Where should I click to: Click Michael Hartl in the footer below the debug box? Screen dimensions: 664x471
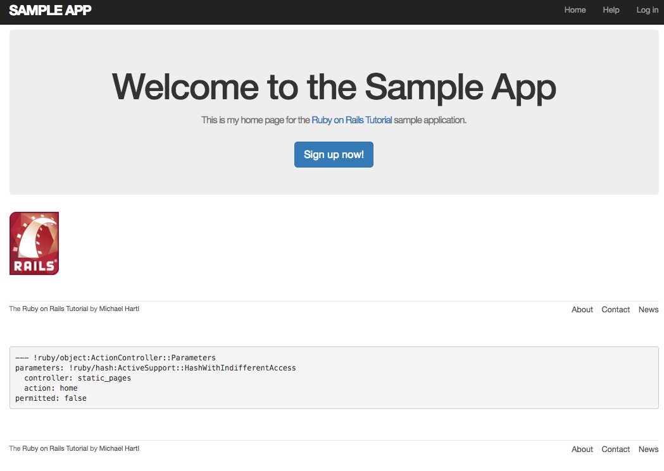coord(119,449)
